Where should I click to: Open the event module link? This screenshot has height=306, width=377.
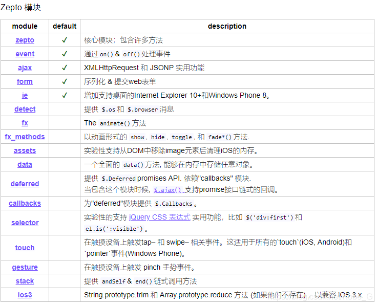point(25,54)
